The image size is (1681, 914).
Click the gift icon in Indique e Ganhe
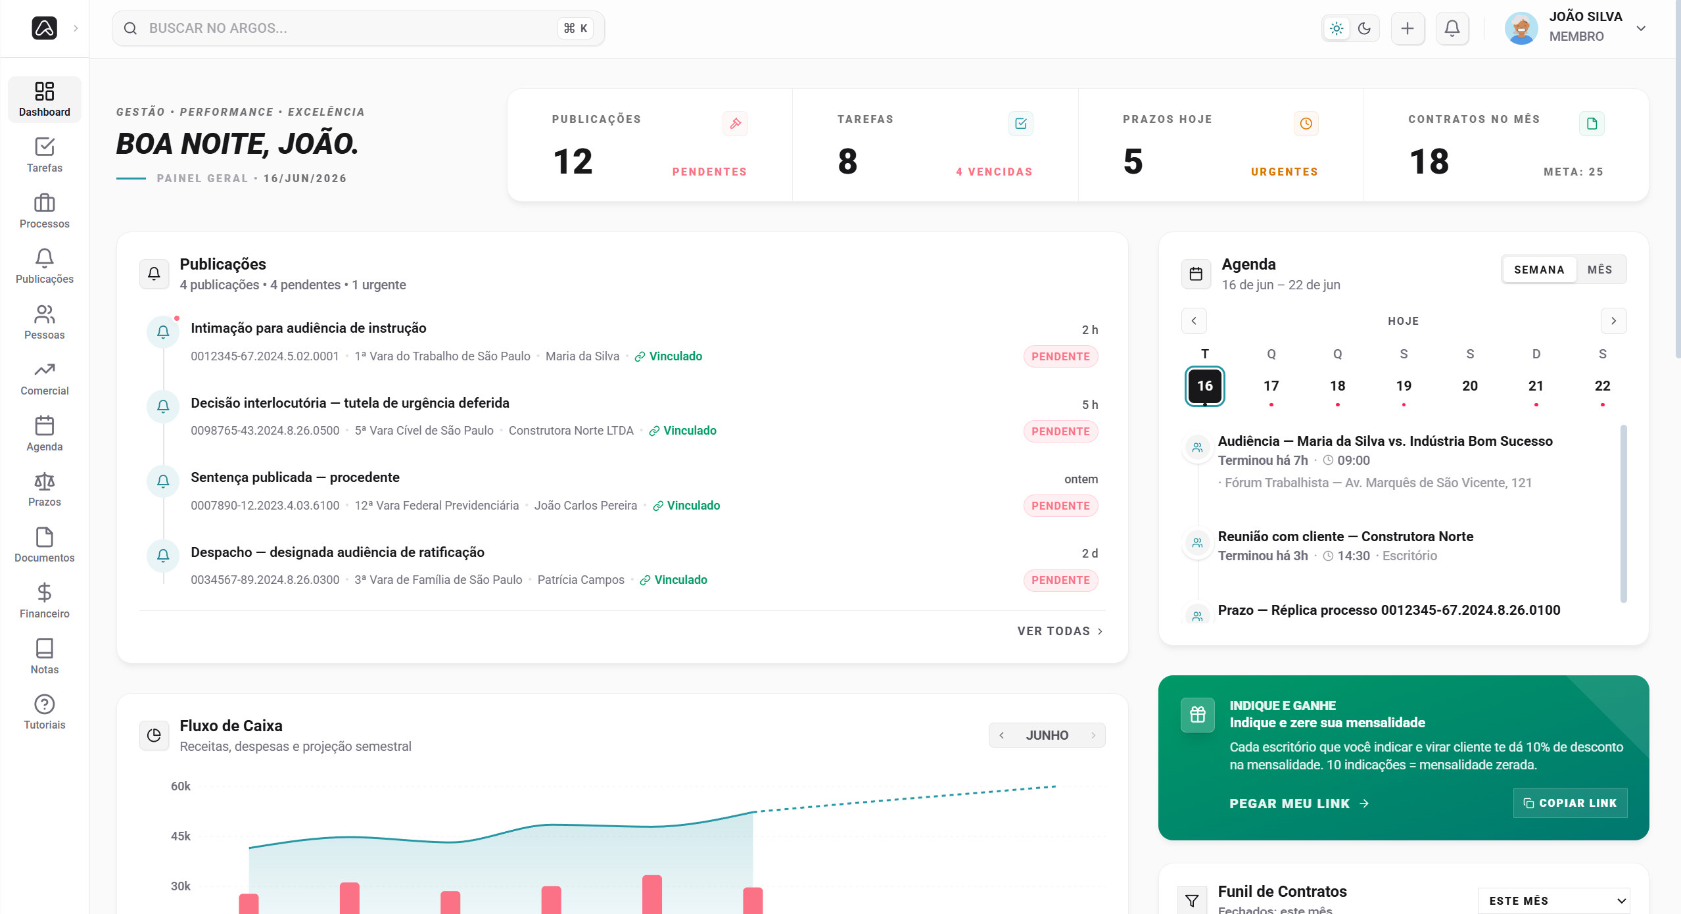1198,715
